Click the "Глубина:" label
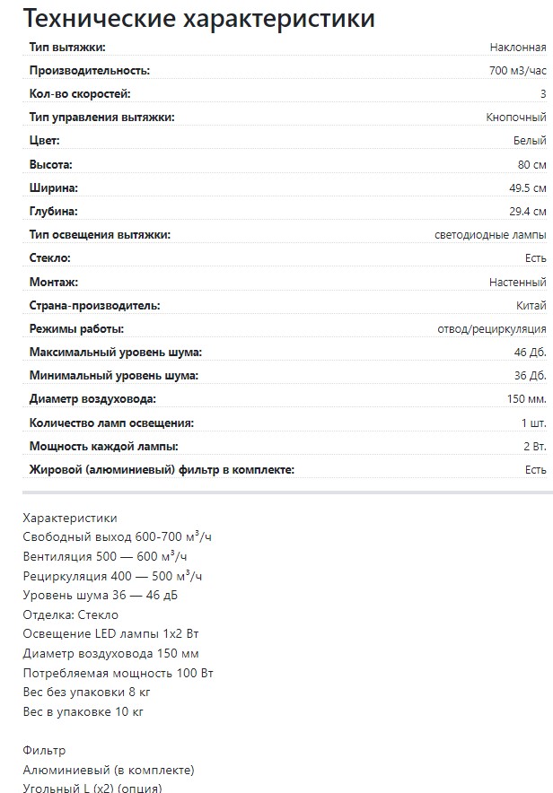This screenshot has height=793, width=553. (x=53, y=212)
